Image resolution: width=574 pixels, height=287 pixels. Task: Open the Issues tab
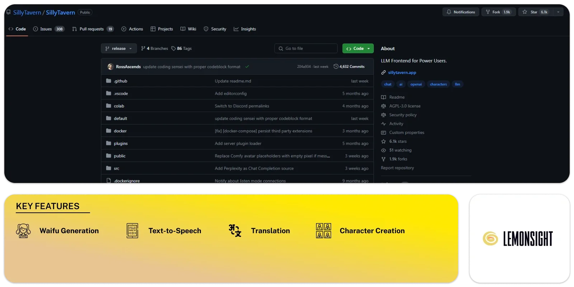(49, 29)
